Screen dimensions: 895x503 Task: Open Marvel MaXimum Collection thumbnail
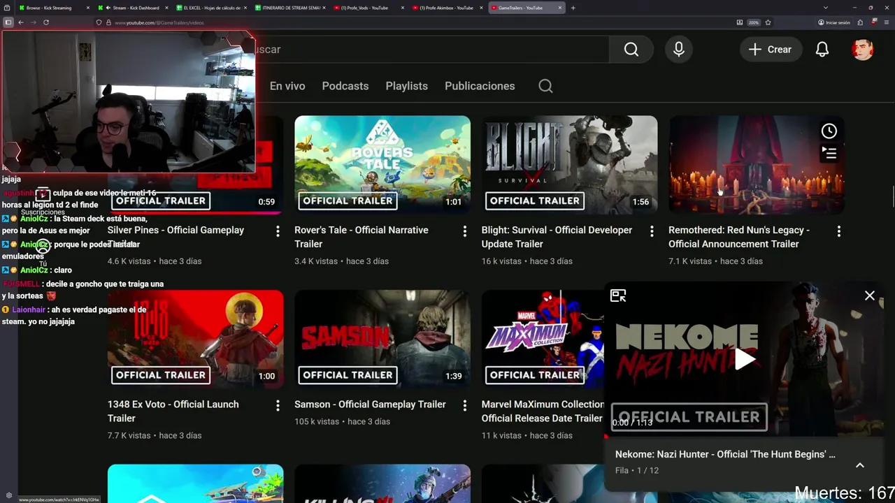click(543, 340)
